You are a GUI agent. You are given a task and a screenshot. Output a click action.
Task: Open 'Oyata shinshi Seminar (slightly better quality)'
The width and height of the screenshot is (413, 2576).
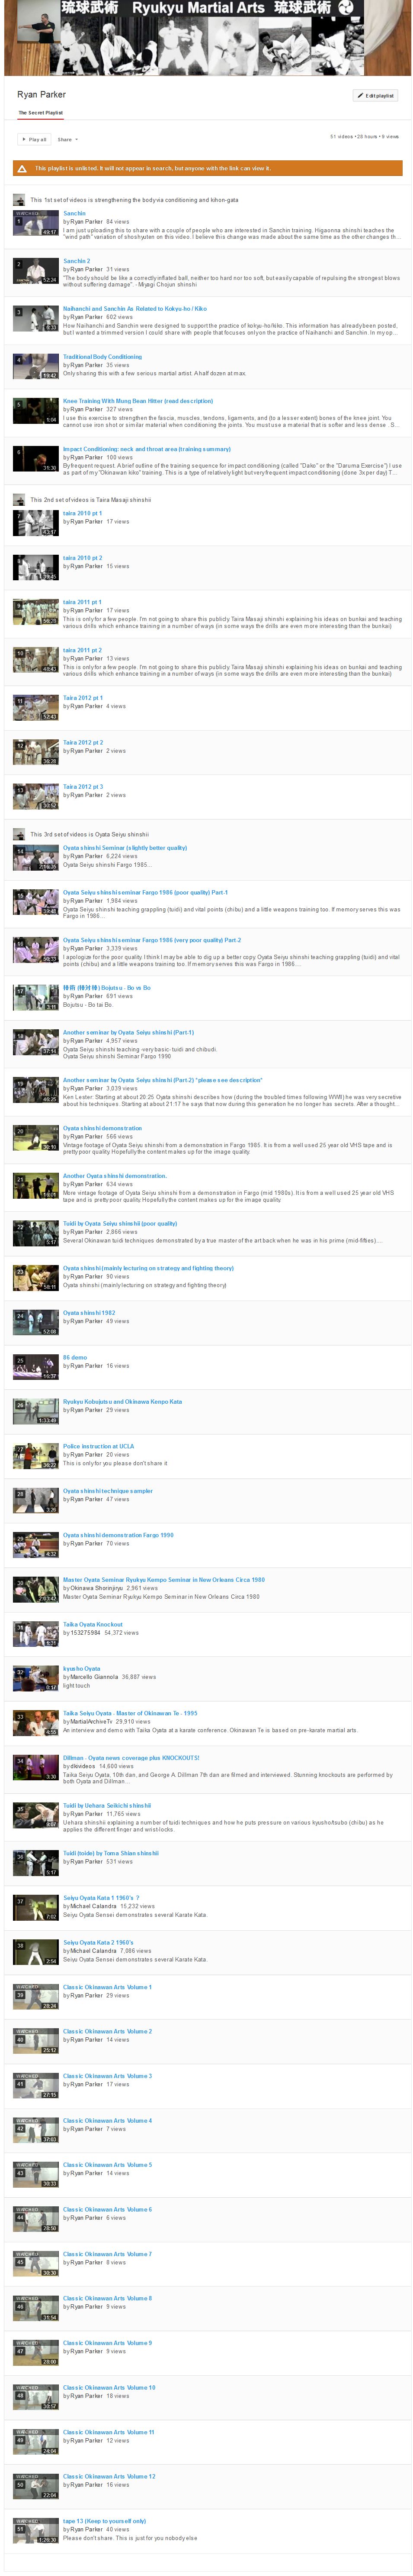point(125,848)
